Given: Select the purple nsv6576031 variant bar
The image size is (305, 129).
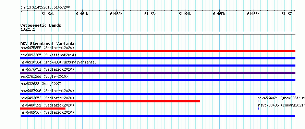Looking at the screenshot, I should 158,73.
